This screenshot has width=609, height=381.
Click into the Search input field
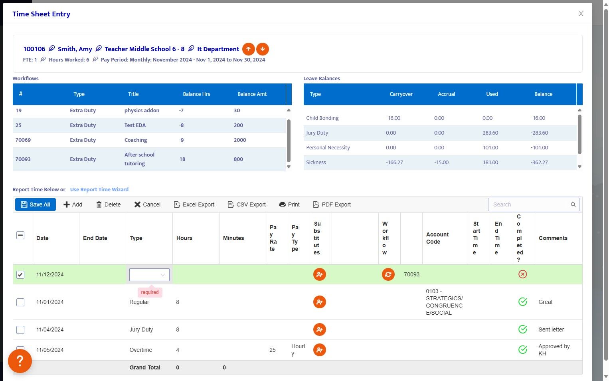(x=527, y=204)
